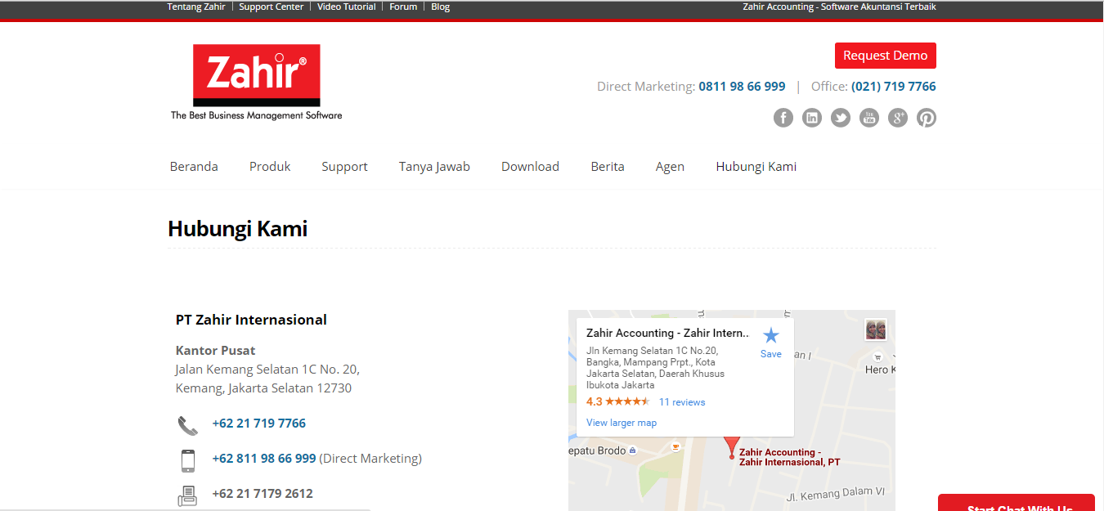The image size is (1104, 511).
Task: Click the street view thumbnail on map
Action: click(x=876, y=330)
